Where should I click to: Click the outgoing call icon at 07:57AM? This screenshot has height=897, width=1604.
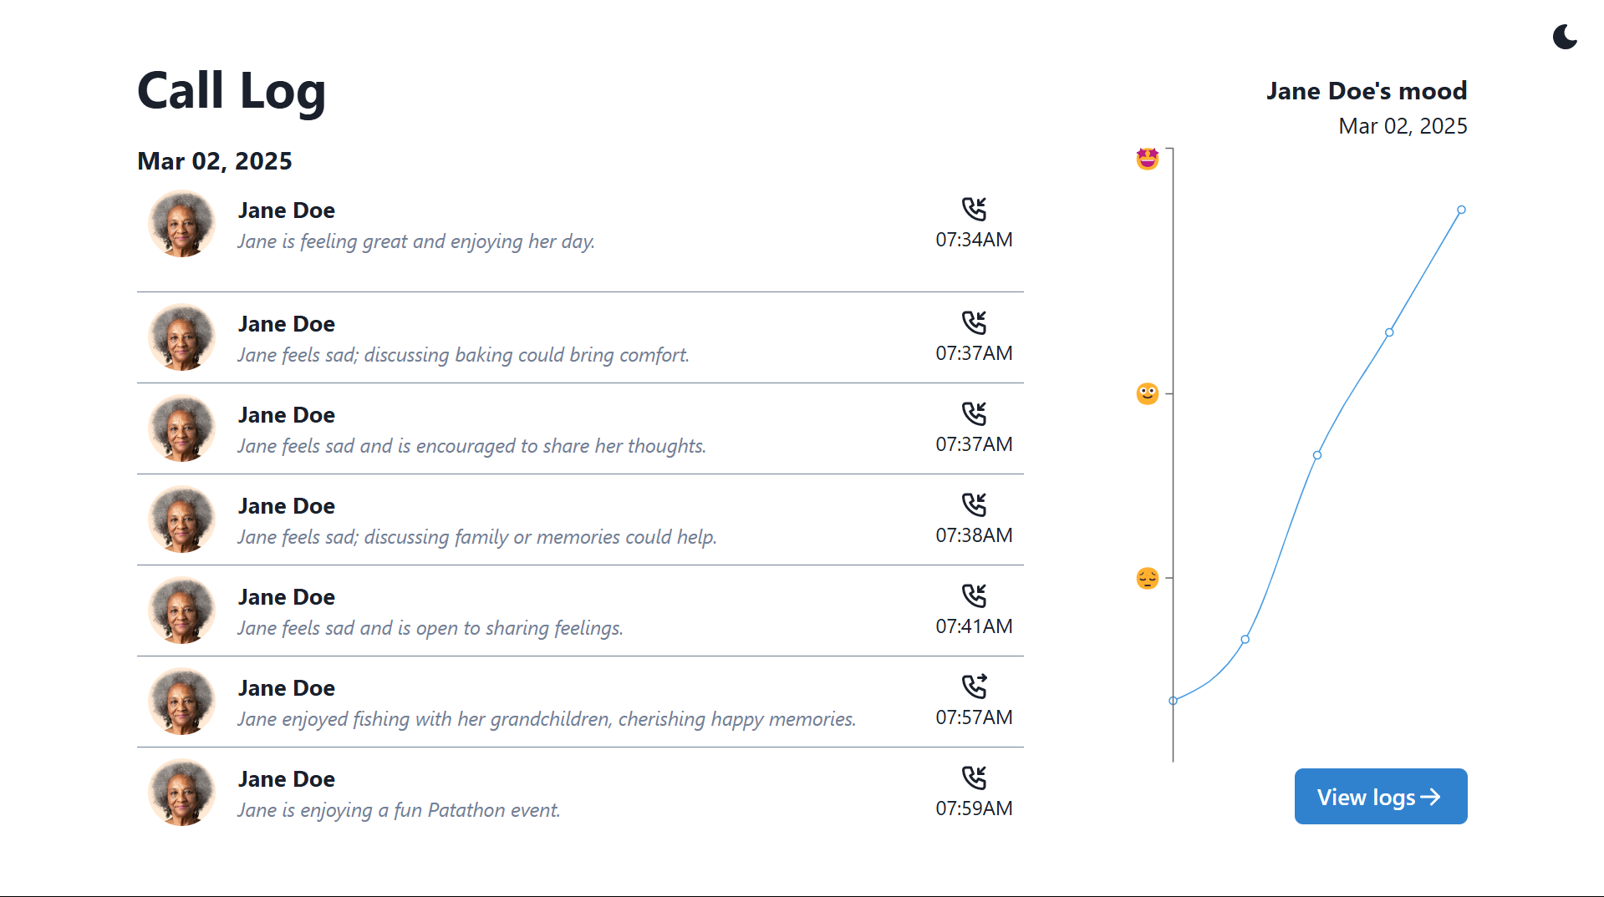coord(974,687)
